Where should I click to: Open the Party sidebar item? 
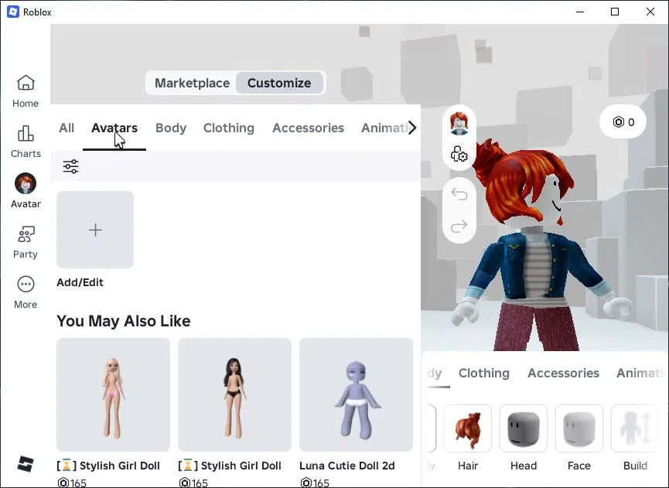click(x=26, y=242)
